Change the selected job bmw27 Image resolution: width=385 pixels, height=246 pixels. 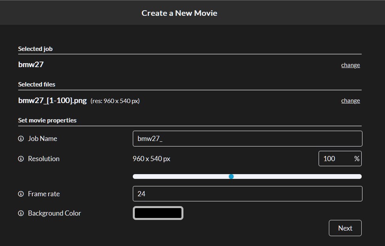[350, 65]
